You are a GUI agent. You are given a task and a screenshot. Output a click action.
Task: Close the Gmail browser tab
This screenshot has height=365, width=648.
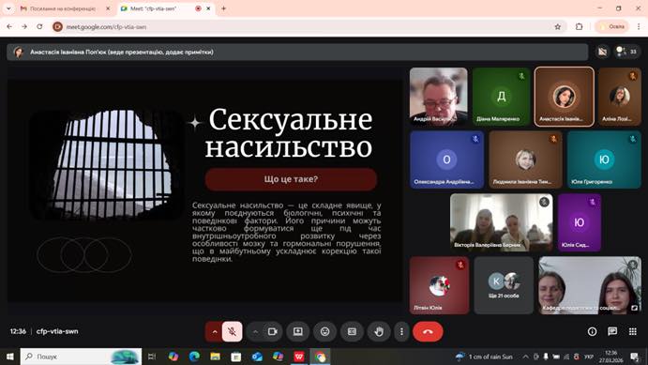click(108, 8)
